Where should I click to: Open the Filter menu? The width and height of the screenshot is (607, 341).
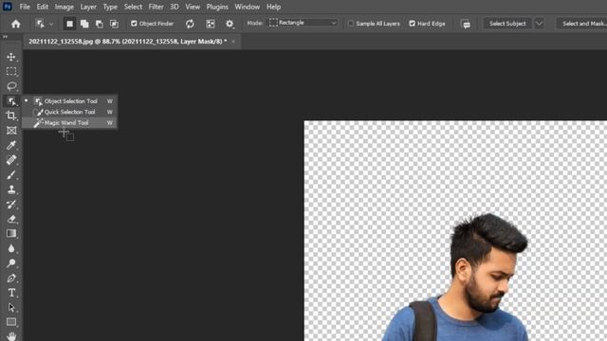pyautogui.click(x=156, y=7)
